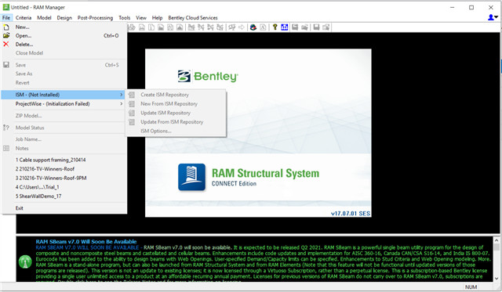Click the news panel scroll up arrow
The width and height of the screenshot is (502, 292).
click(x=497, y=240)
